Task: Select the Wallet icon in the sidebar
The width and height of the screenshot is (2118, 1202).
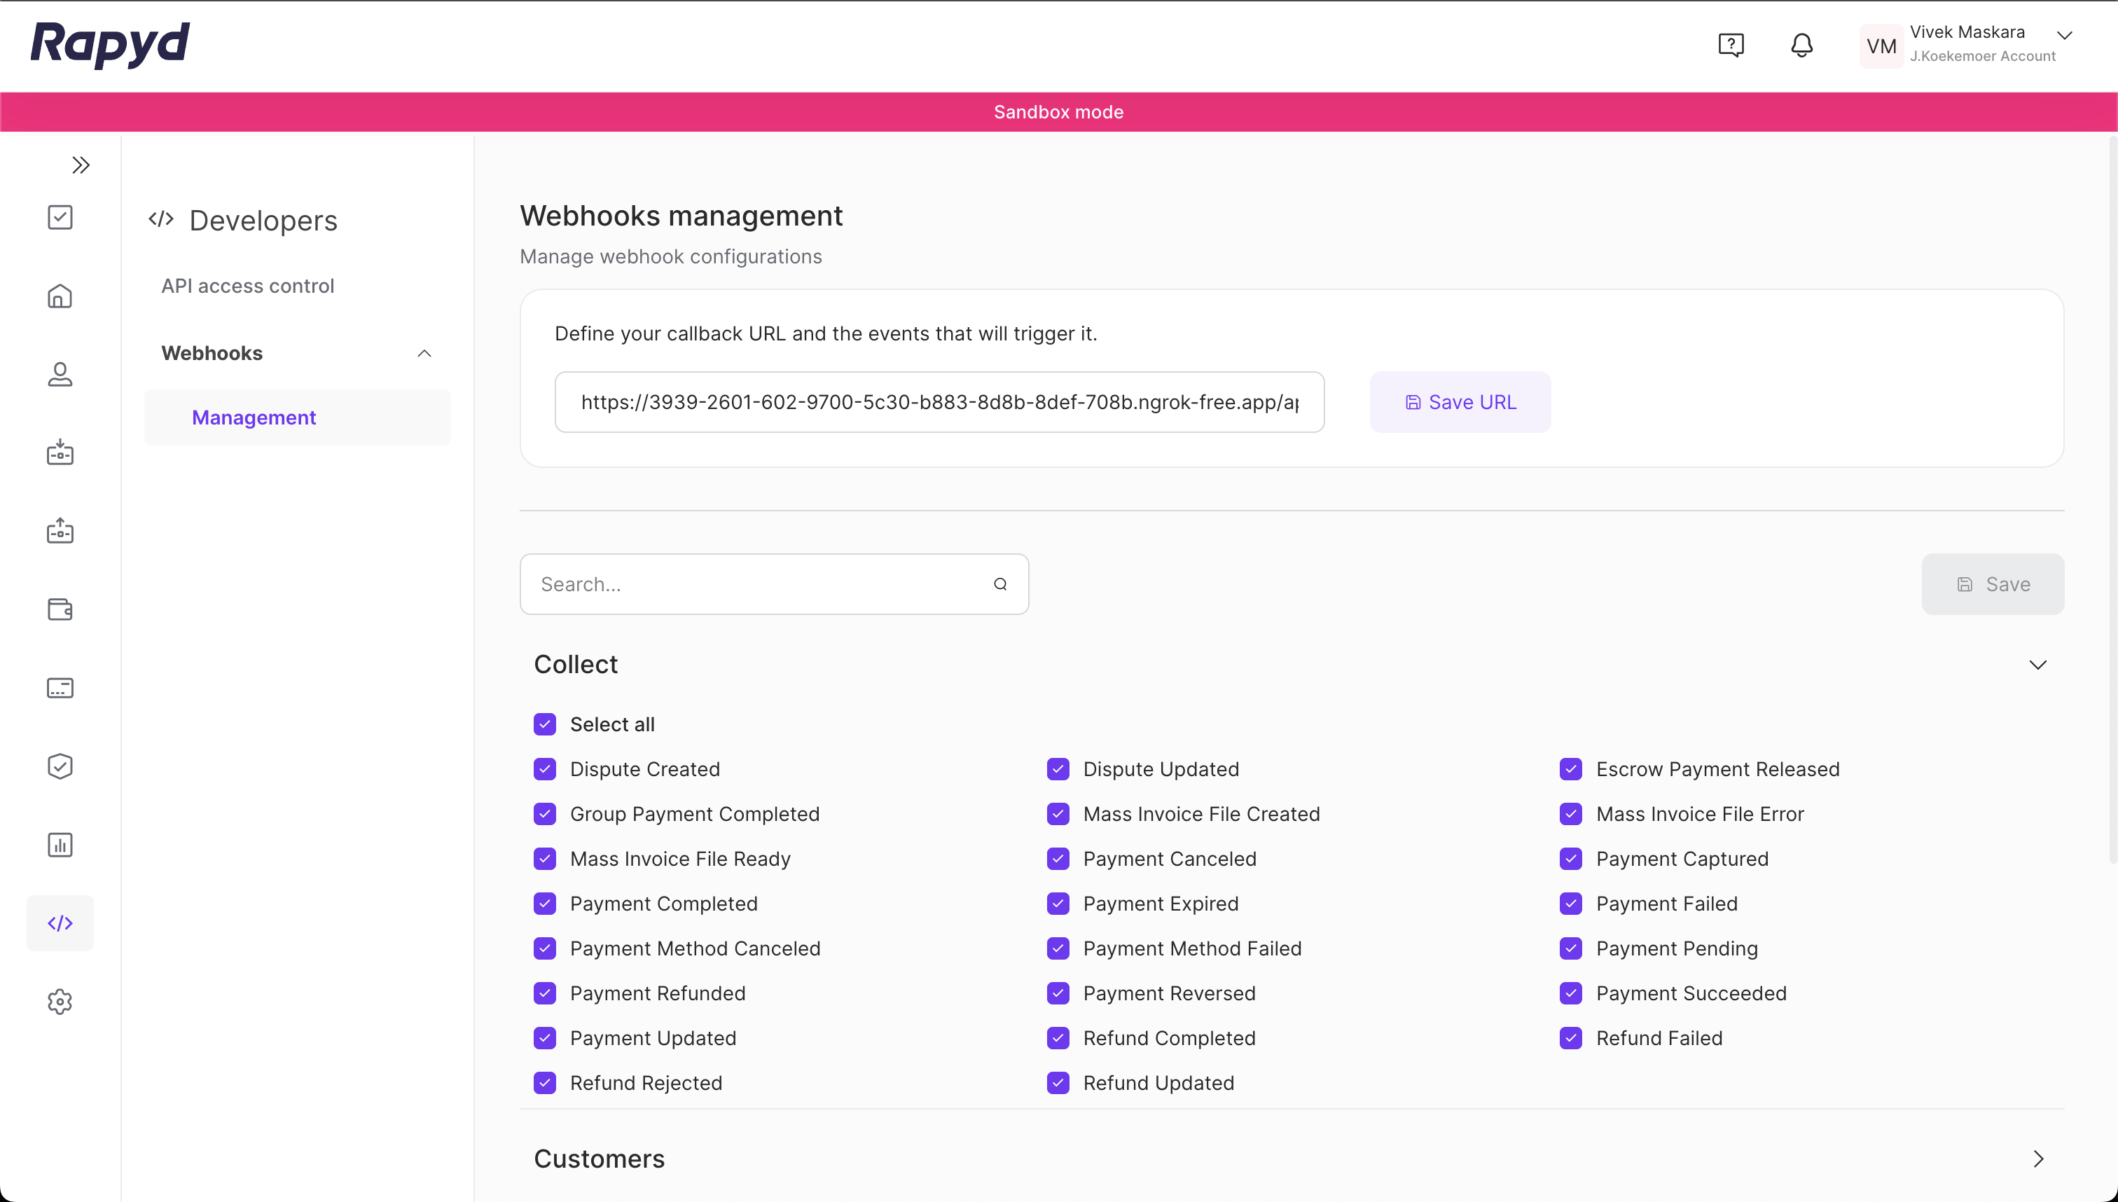Action: (x=60, y=610)
